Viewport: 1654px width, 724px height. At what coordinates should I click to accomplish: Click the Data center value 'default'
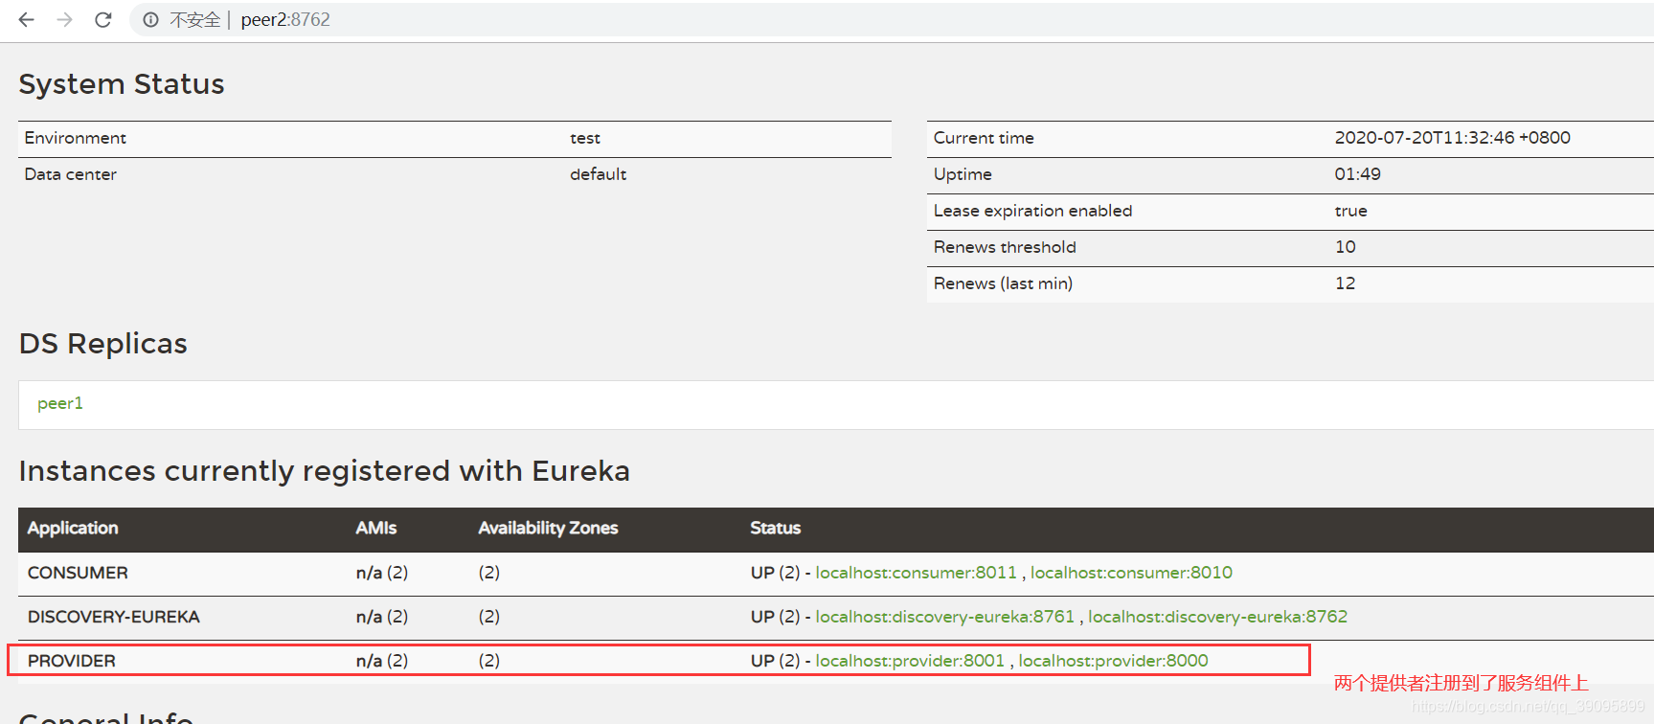(599, 174)
